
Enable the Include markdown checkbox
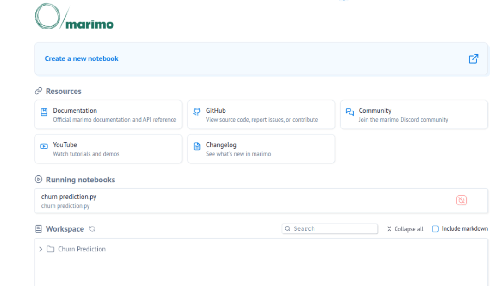(x=435, y=229)
